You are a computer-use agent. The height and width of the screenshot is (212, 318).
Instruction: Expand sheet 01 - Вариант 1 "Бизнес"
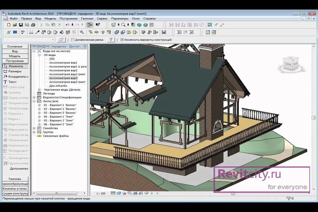tap(39, 105)
